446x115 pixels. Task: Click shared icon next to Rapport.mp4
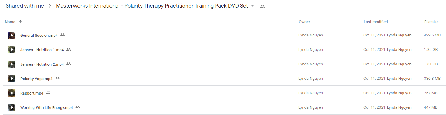click(x=48, y=93)
